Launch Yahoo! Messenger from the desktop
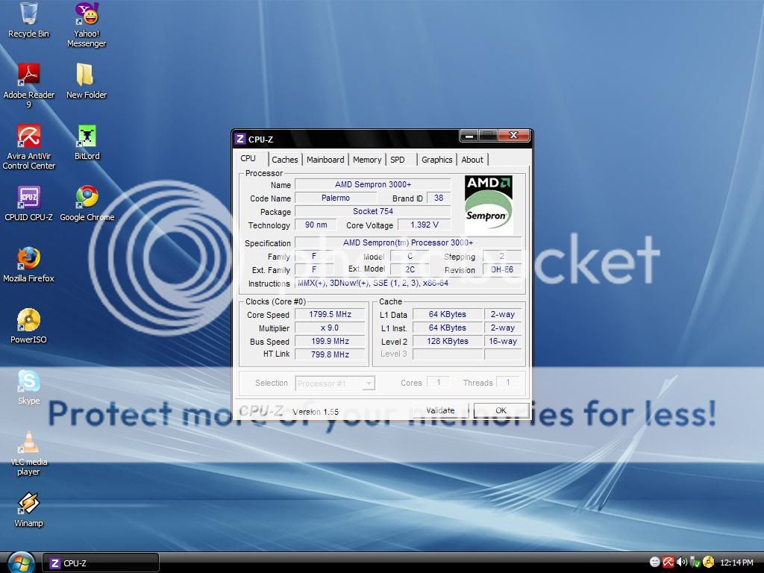Viewport: 764px width, 573px height. point(87,25)
